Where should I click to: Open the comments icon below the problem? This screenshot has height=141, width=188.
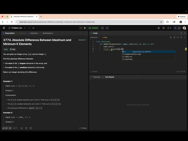tap(15, 128)
